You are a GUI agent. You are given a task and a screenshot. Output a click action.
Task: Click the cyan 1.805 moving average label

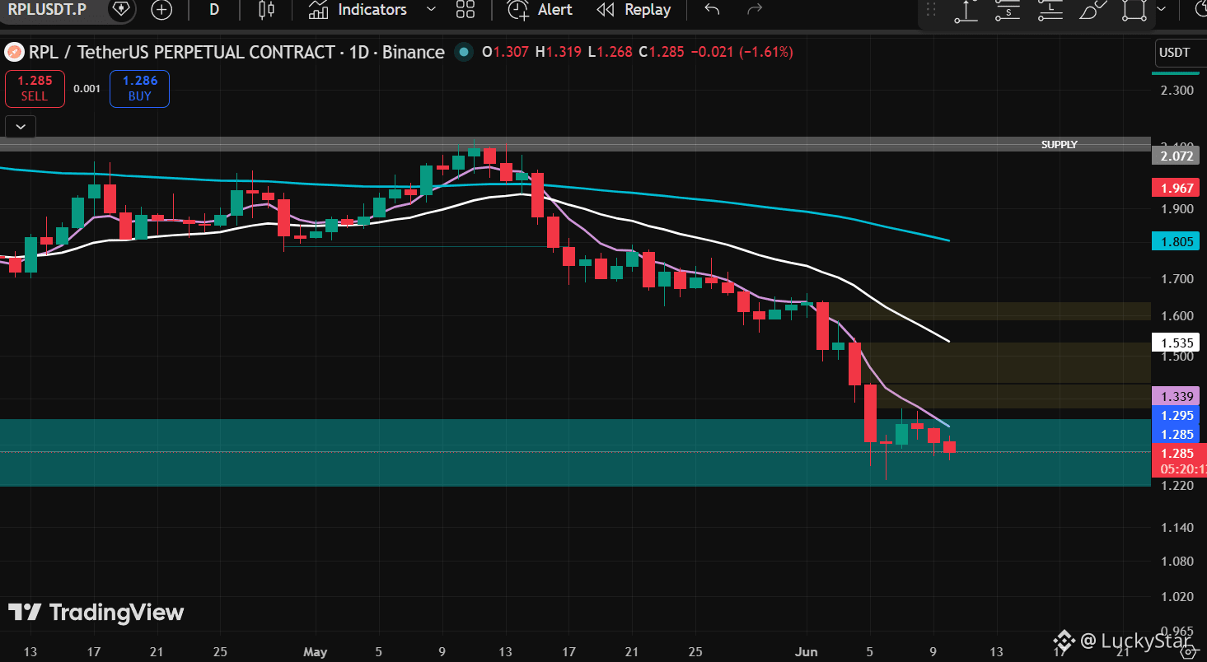(x=1177, y=242)
